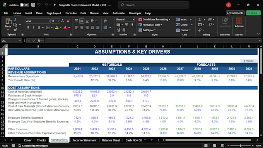263x148 pixels.
Task: Switch to the Balance Sheet sheet tab
Action: [x=111, y=140]
